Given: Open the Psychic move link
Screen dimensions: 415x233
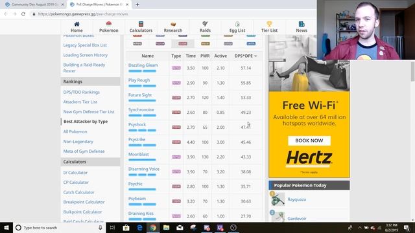Looking at the screenshot, I should pyautogui.click(x=136, y=184).
